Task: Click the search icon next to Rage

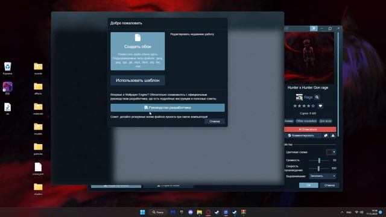Action: (317, 98)
